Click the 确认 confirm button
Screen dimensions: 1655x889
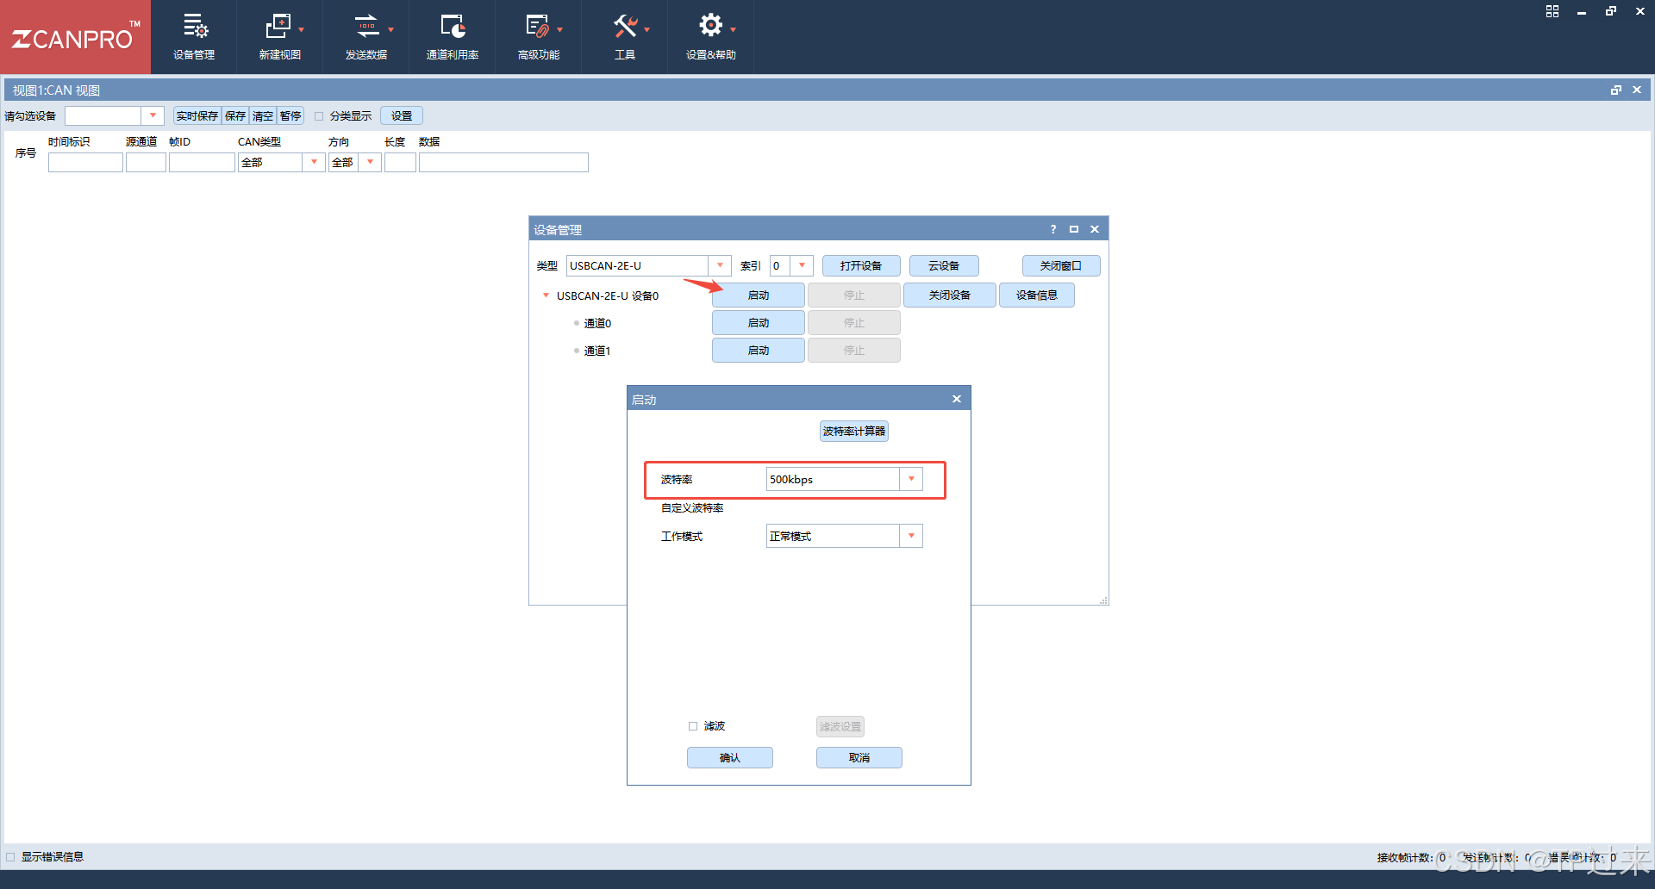click(x=729, y=757)
